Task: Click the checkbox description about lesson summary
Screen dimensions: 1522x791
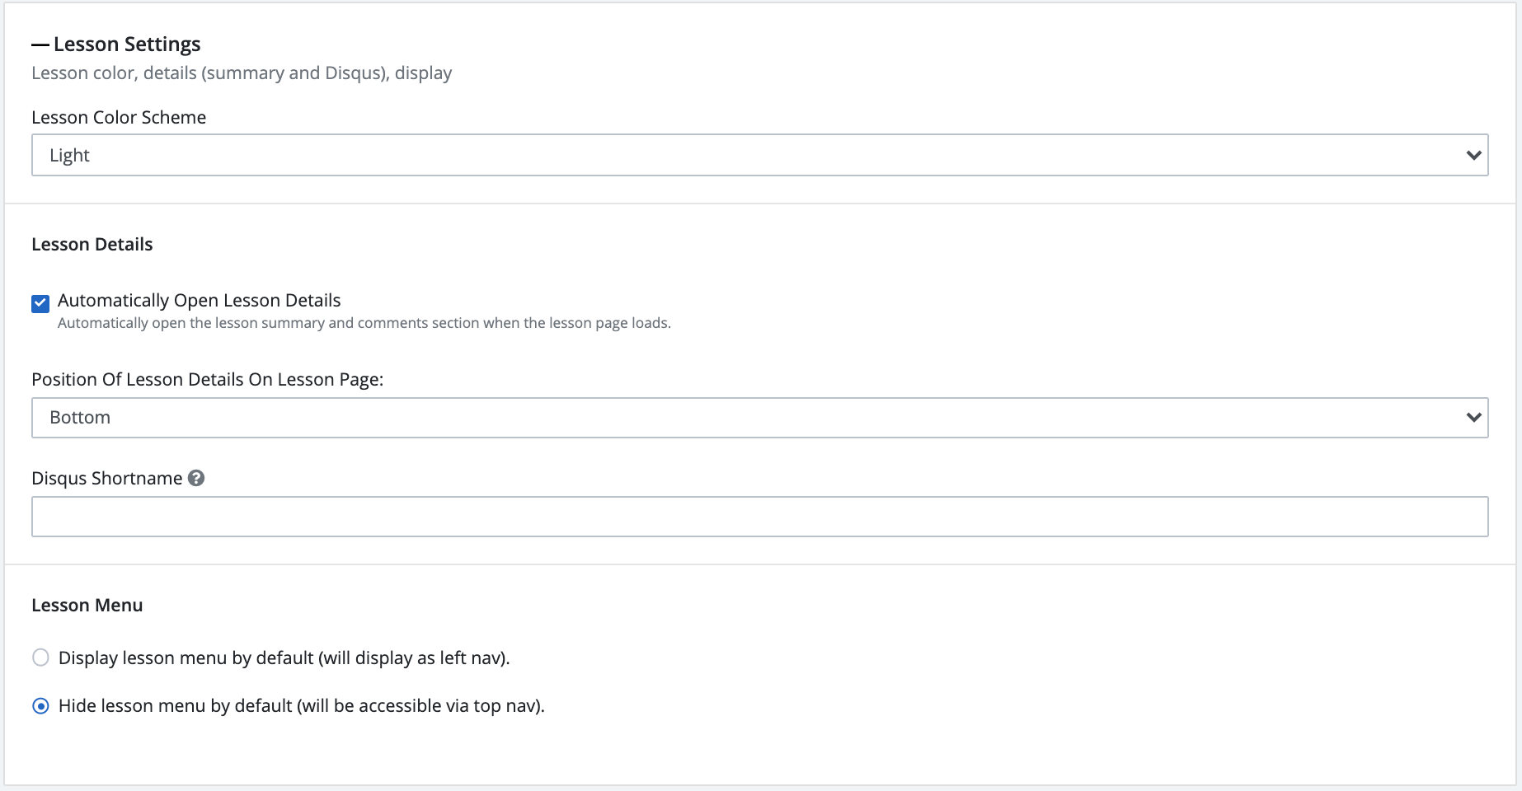Action: (364, 323)
